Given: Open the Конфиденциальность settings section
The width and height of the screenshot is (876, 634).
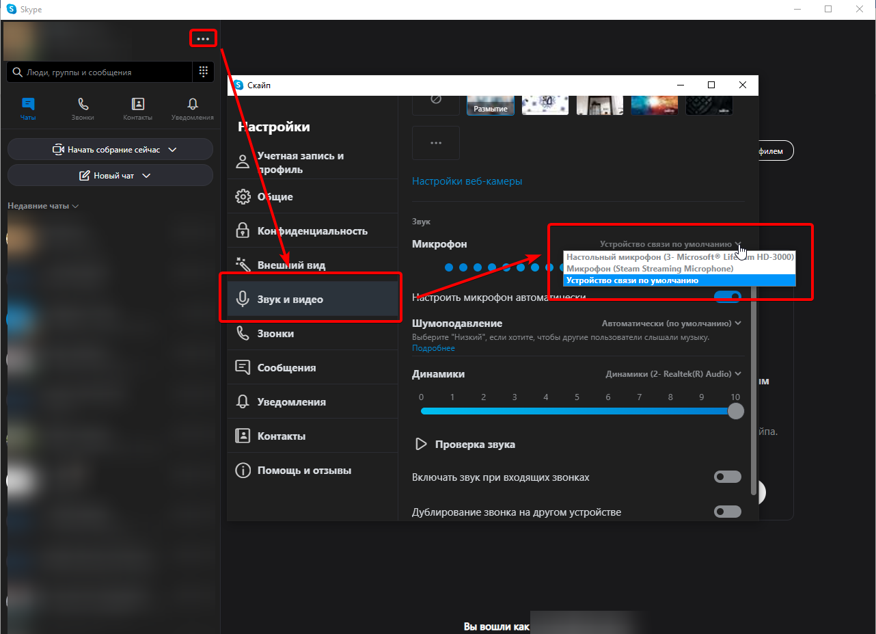Looking at the screenshot, I should (312, 231).
